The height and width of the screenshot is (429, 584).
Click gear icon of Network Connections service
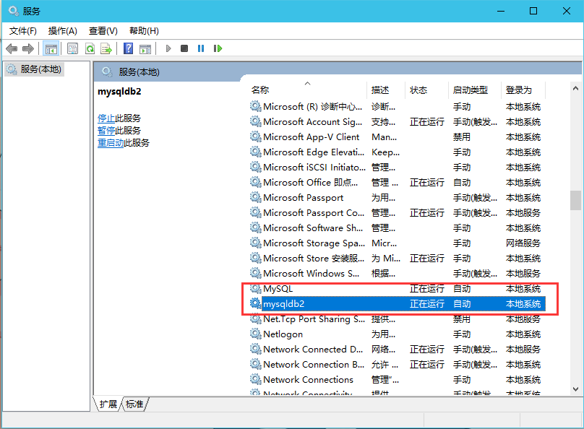(x=256, y=379)
